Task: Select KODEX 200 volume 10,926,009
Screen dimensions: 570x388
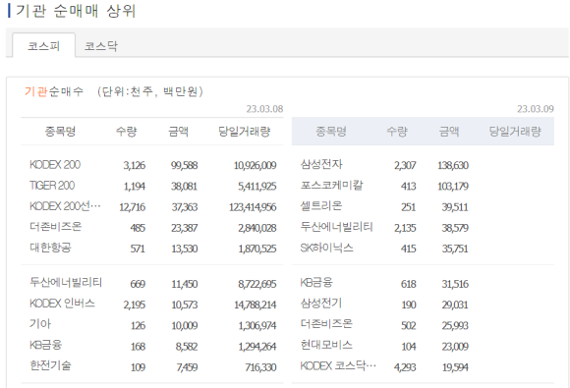Action: (x=255, y=165)
